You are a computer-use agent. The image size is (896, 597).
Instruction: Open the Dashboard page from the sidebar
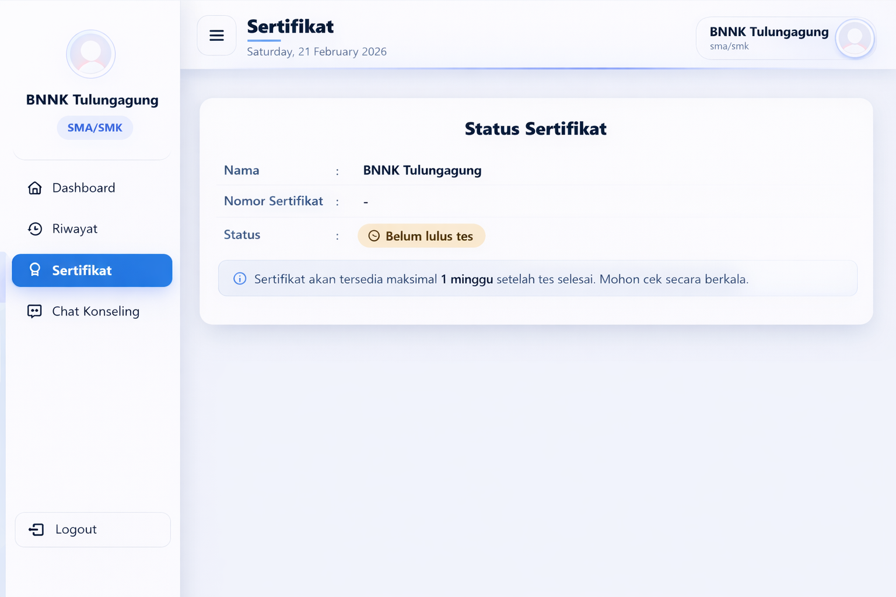(x=83, y=188)
